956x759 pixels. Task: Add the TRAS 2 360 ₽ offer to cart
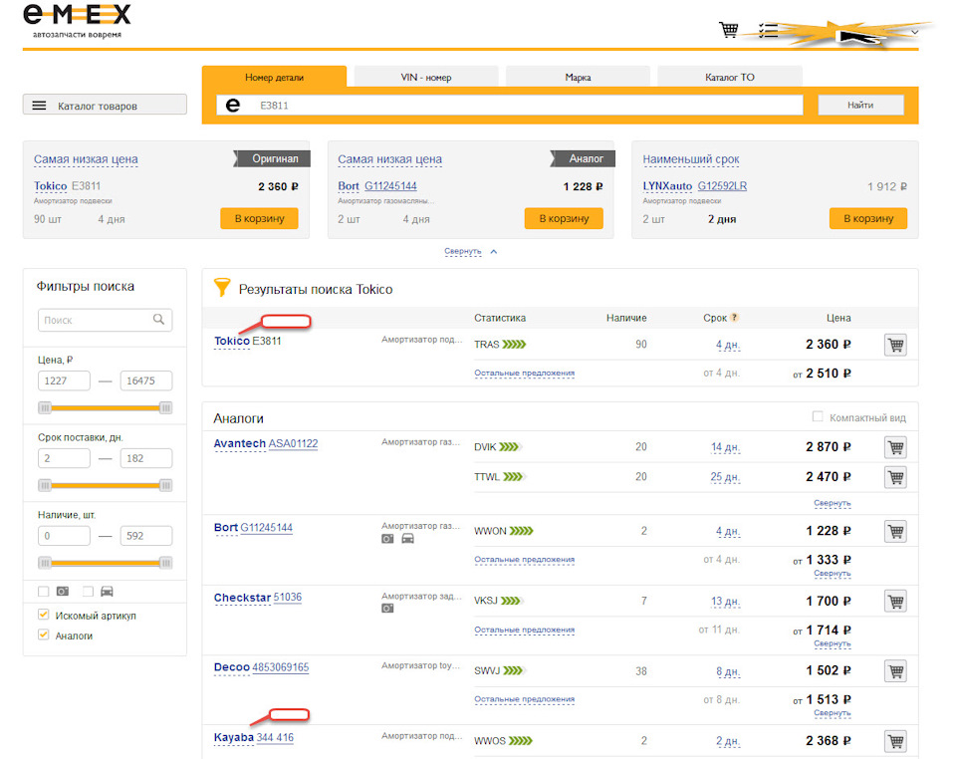[895, 345]
